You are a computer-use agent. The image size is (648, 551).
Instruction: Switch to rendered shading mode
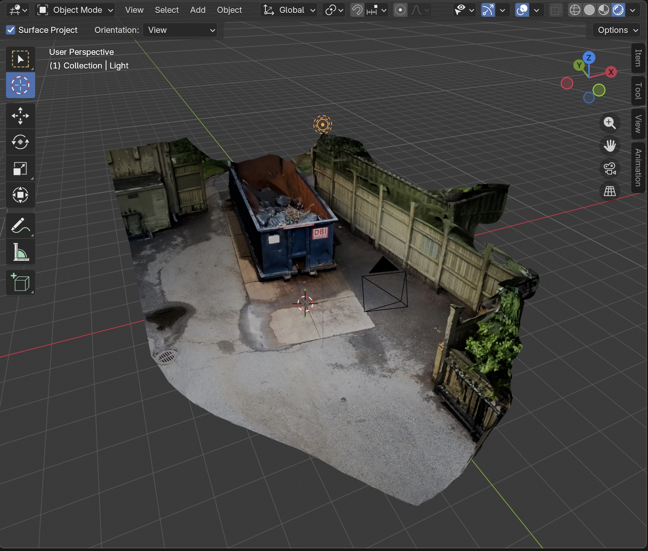point(618,10)
